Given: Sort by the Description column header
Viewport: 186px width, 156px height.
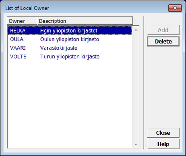Looking at the screenshot, I should pyautogui.click(x=85, y=21).
